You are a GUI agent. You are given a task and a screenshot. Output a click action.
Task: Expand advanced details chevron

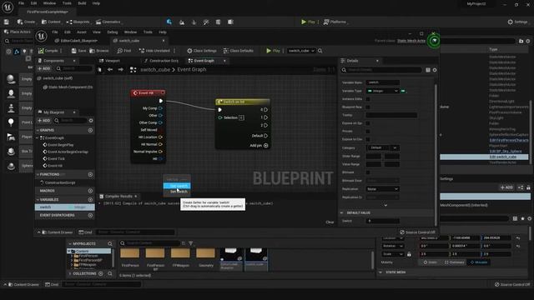pyautogui.click(x=385, y=205)
